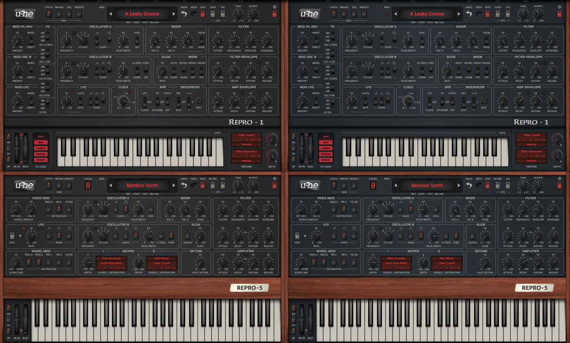This screenshot has height=343, width=570.
Task: Open settings gear in right Repro-1 window
Action: [x=559, y=7]
